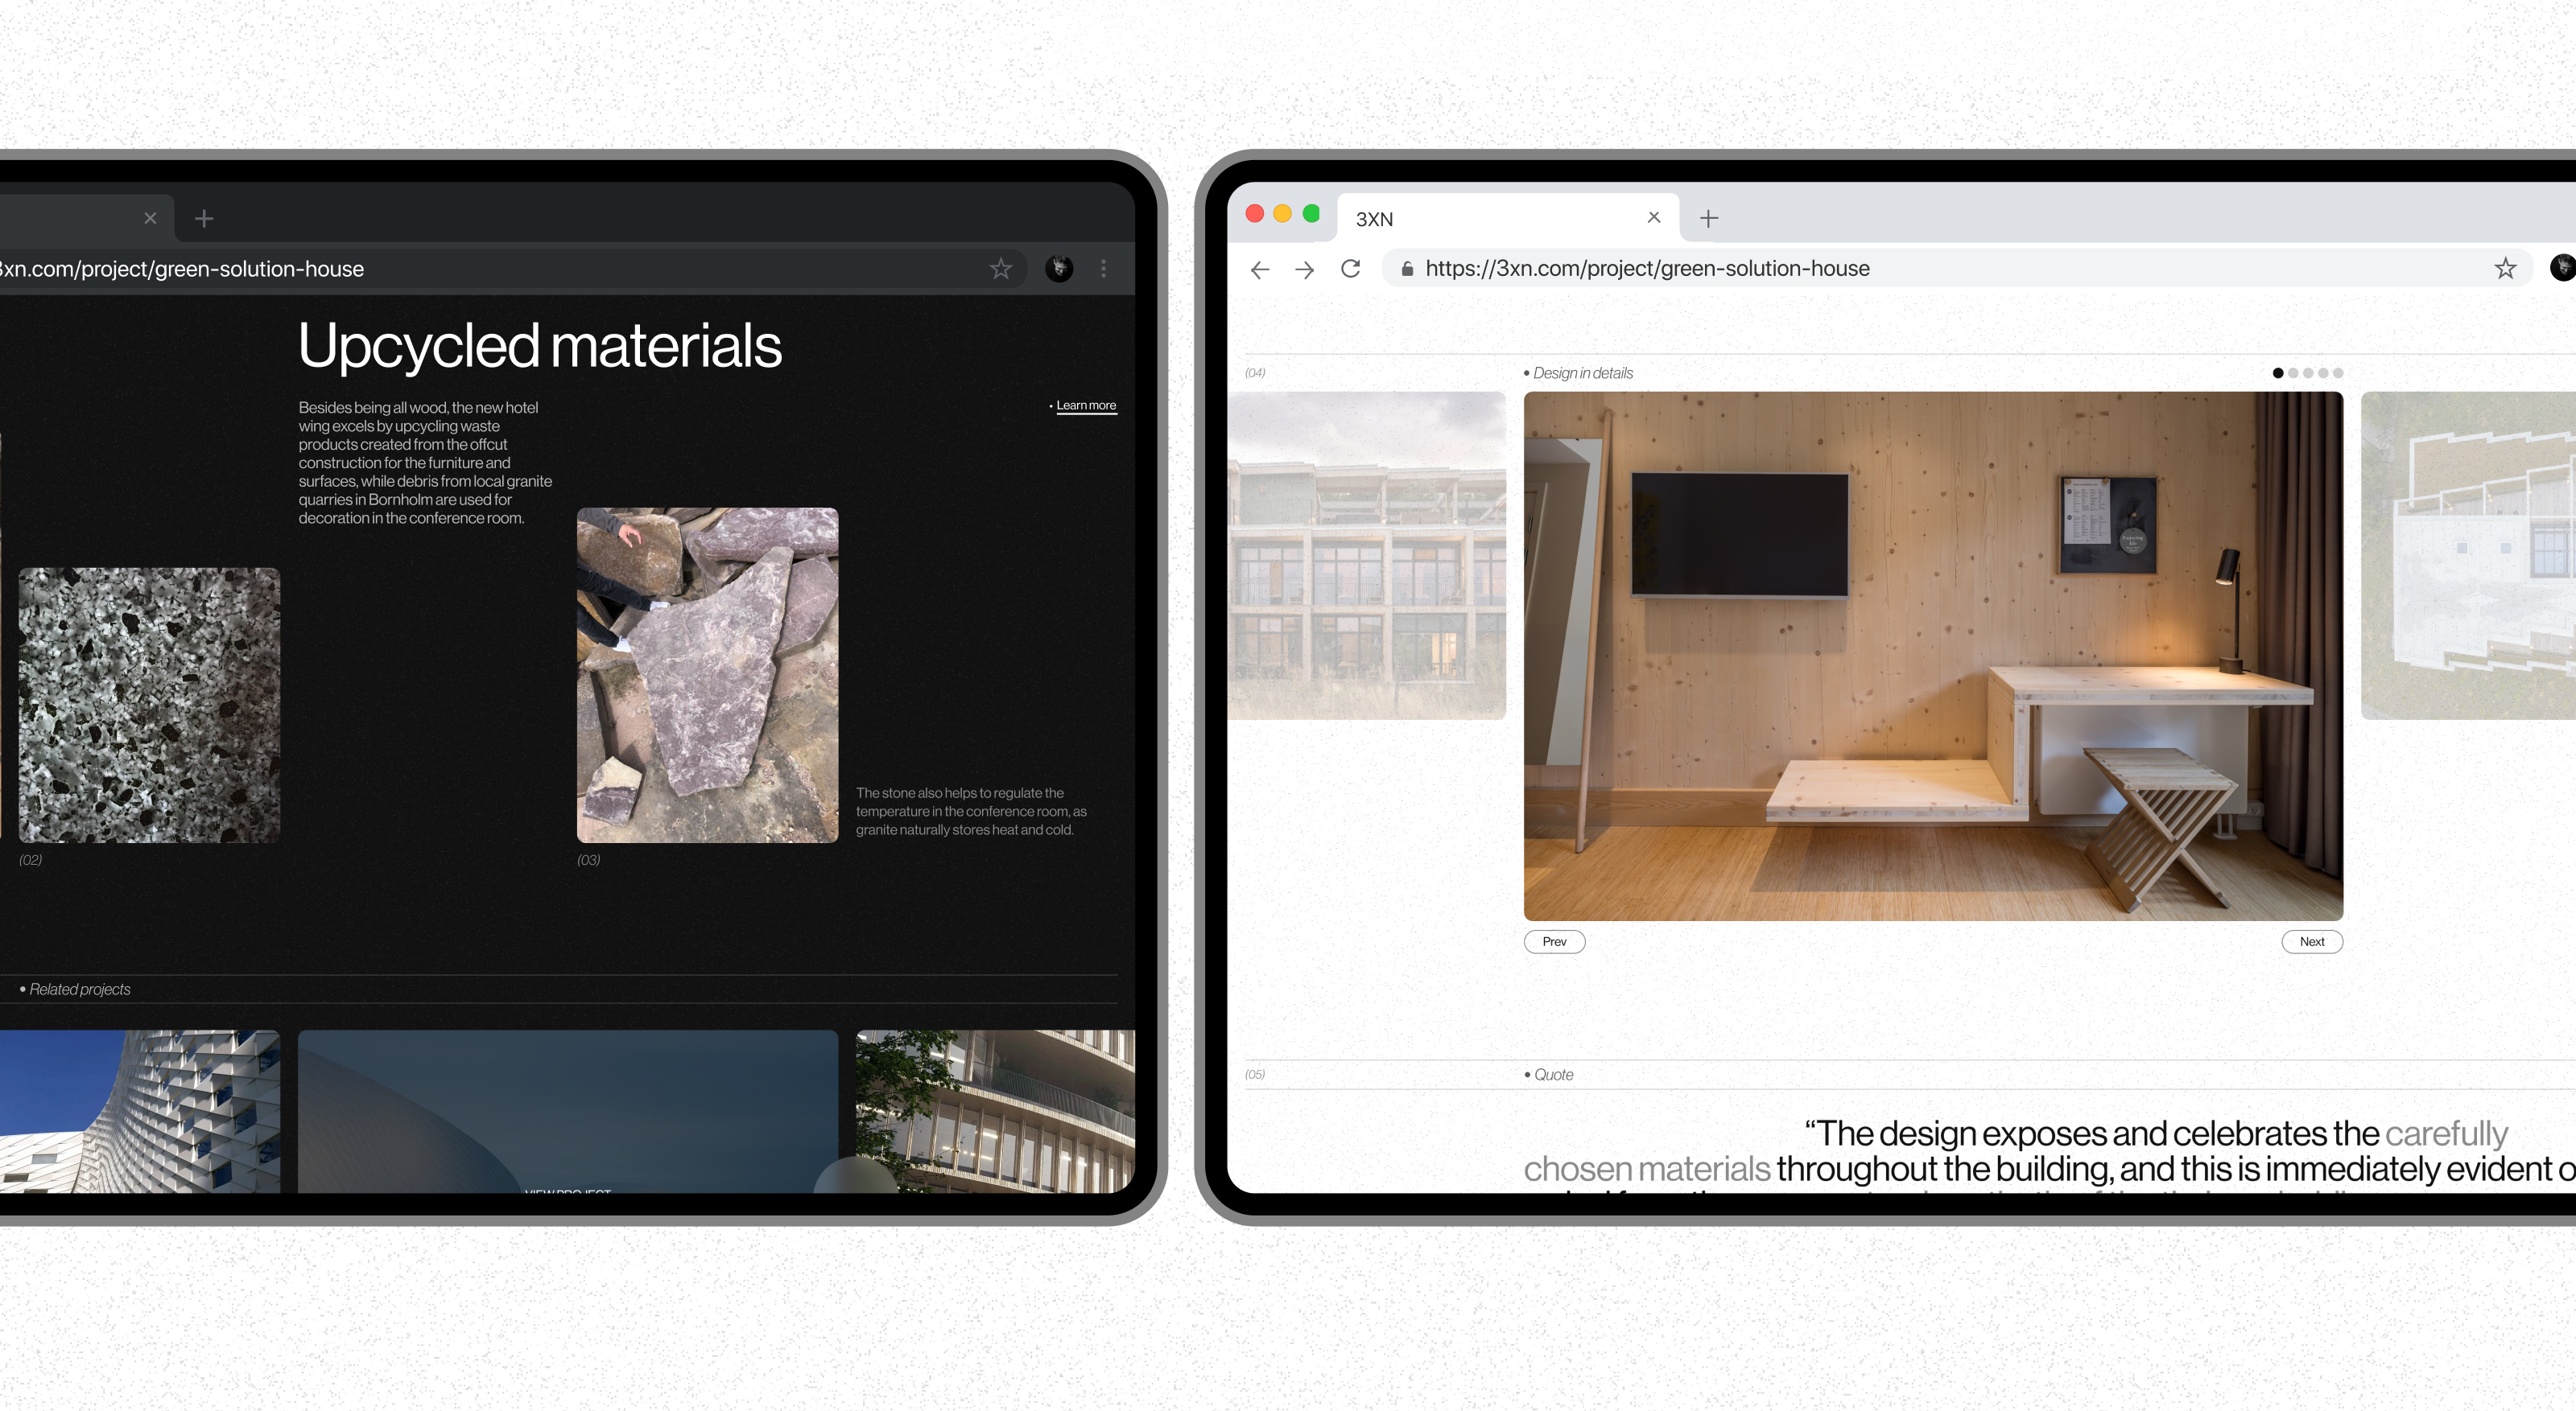Screen dimensions: 2576x1411
Task: Click the Learn more link
Action: (x=1085, y=405)
